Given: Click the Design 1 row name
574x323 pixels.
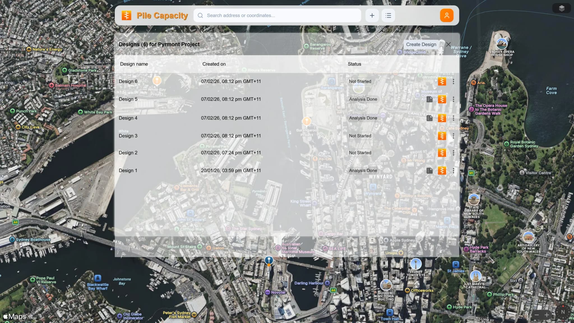Looking at the screenshot, I should pyautogui.click(x=128, y=170).
